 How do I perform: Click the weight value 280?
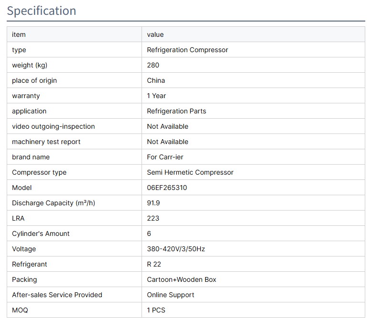(x=153, y=65)
